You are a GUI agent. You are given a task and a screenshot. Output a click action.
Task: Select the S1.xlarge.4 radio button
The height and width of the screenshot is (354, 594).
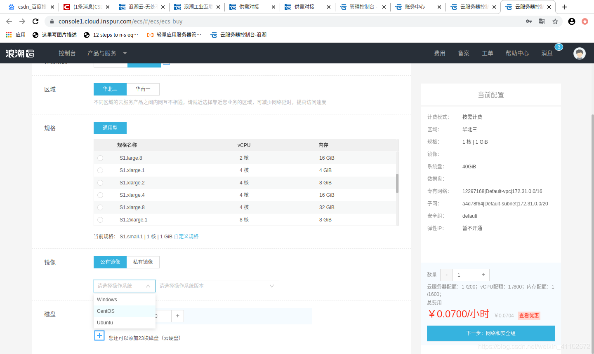tap(100, 195)
